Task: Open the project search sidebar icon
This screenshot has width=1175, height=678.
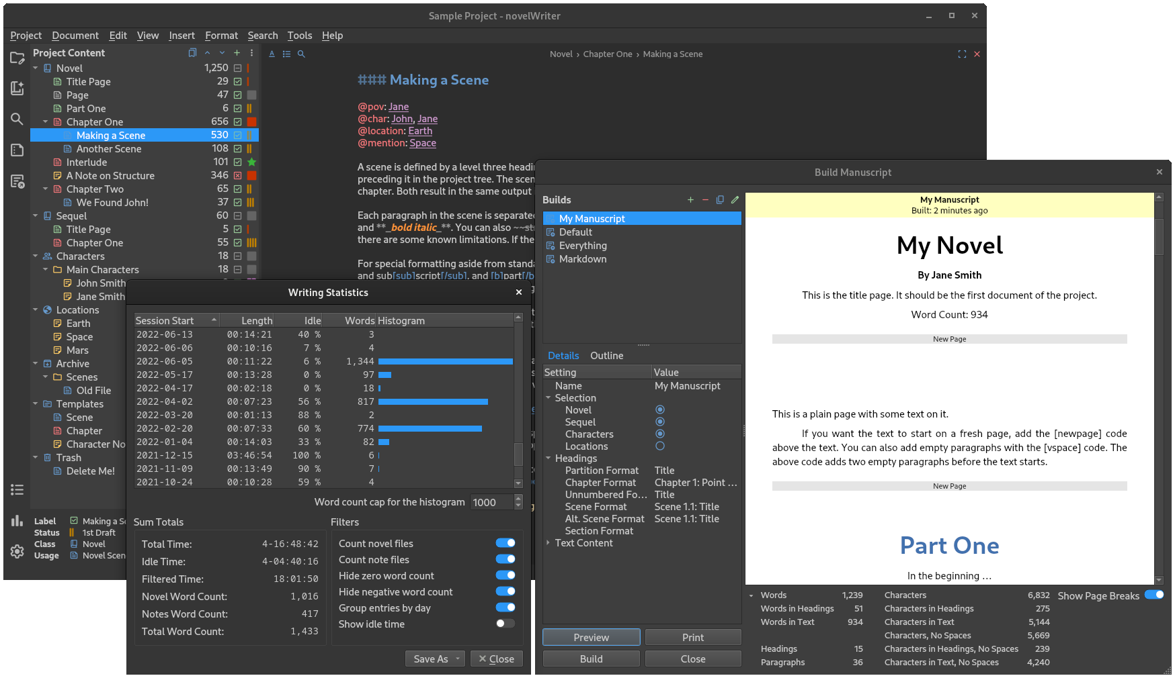Action: point(17,119)
